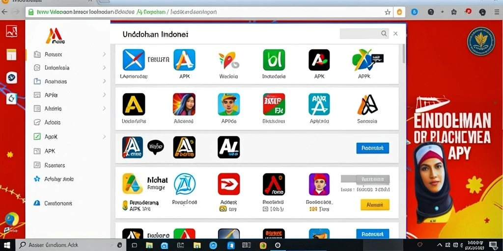Image resolution: width=503 pixels, height=251 pixels.
Task: Expand the AppK sidebar chevron
Action: 104,137
